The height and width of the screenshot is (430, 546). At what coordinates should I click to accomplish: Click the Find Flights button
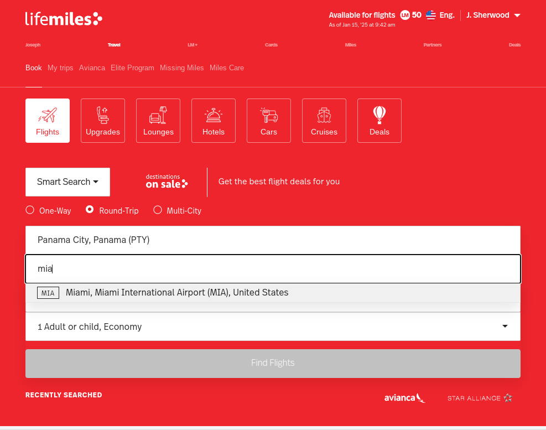point(273,364)
